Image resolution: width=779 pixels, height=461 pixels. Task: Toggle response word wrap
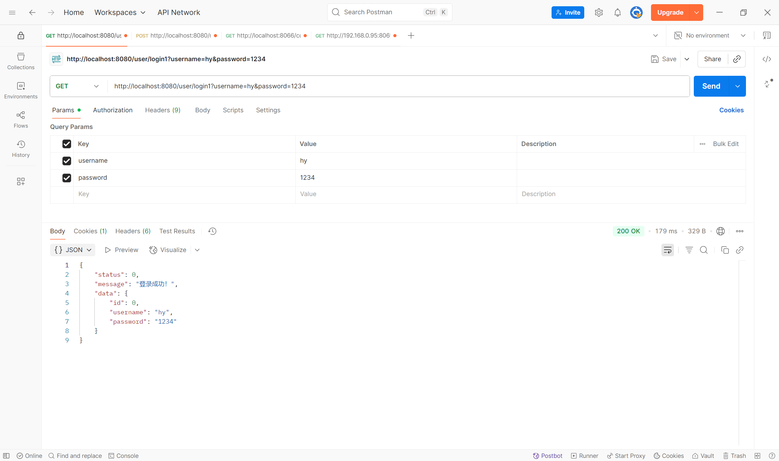pos(668,250)
